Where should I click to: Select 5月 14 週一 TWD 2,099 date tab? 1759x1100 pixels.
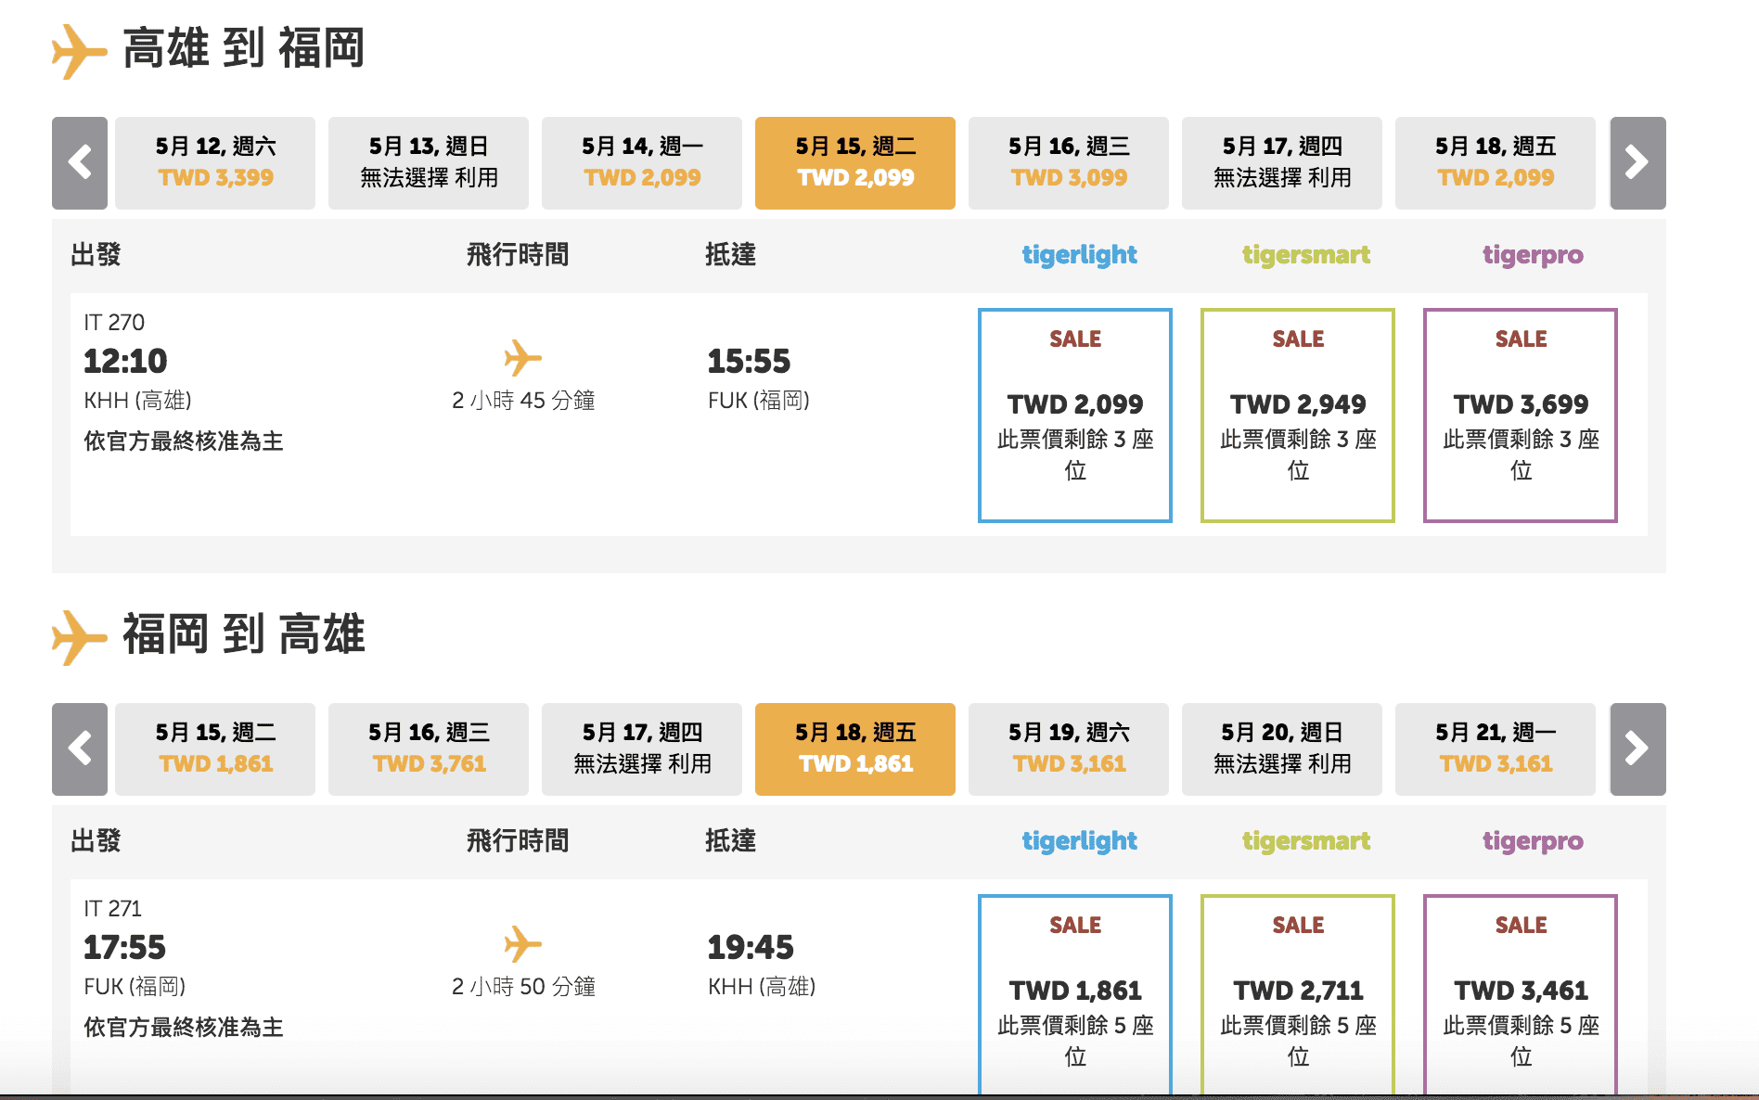[642, 163]
